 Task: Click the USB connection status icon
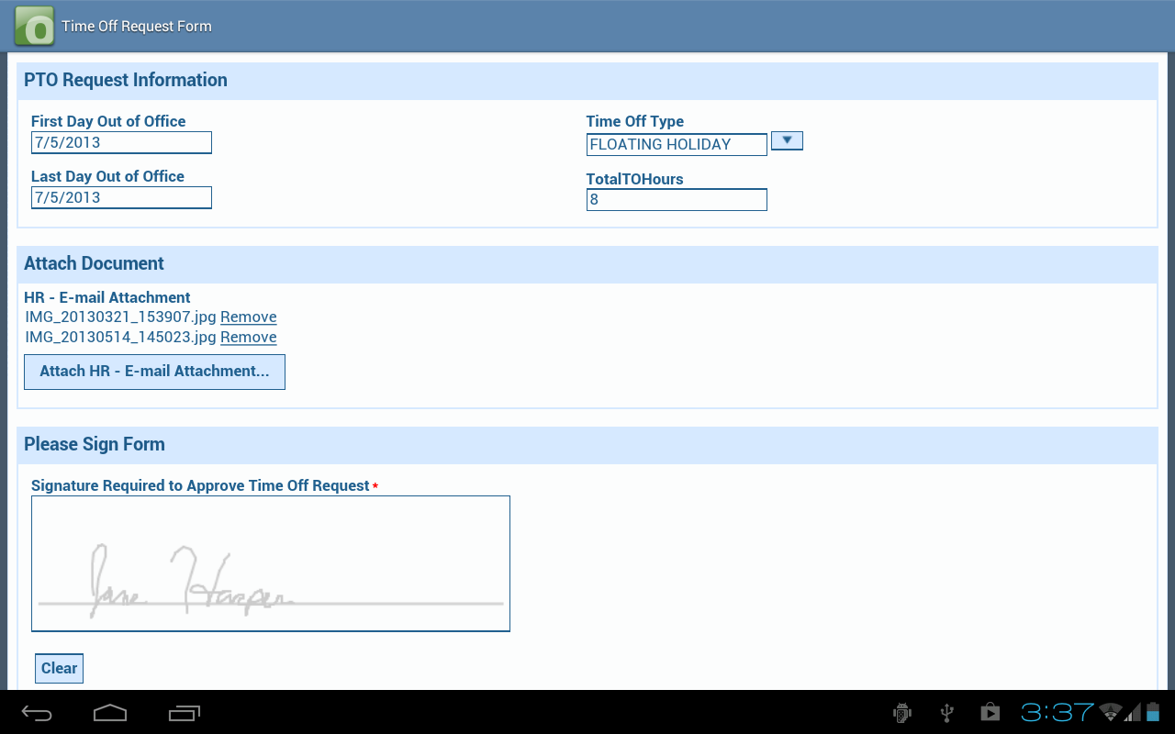(x=946, y=712)
